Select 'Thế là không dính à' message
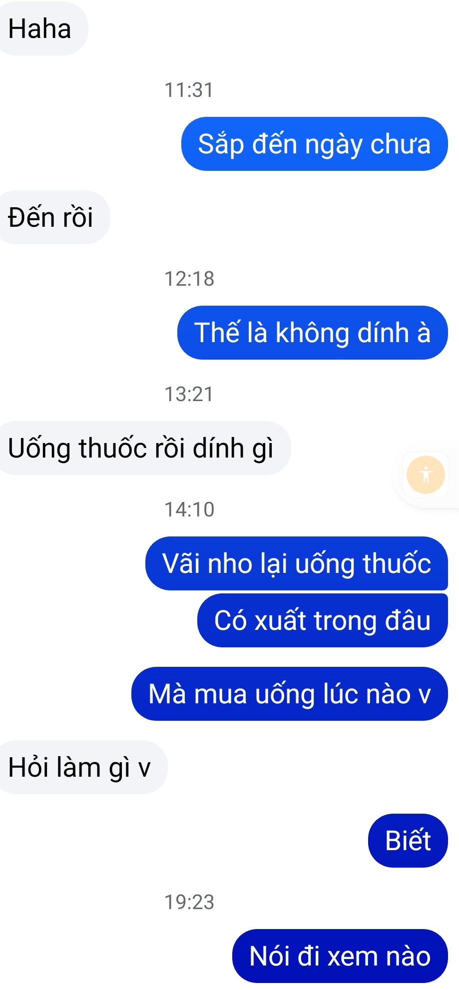Screen dimensions: 459x990 312,333
